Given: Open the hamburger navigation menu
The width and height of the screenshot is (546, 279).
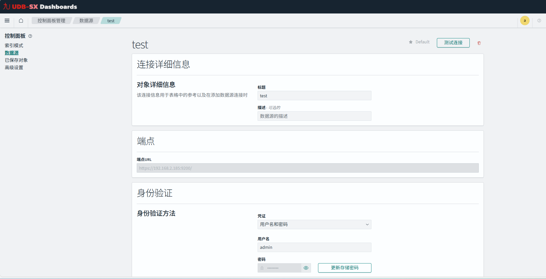Looking at the screenshot, I should click(x=7, y=21).
